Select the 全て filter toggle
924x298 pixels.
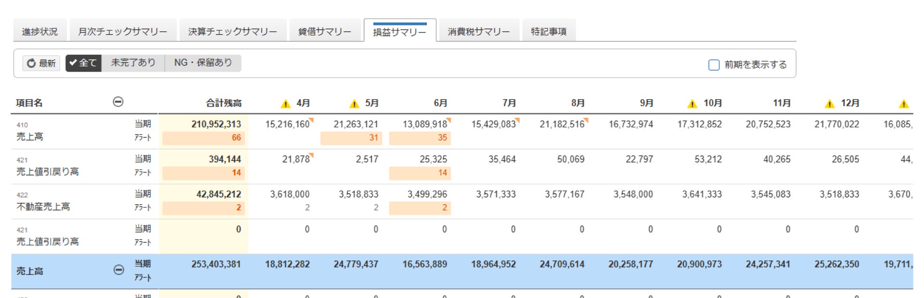[x=83, y=63]
